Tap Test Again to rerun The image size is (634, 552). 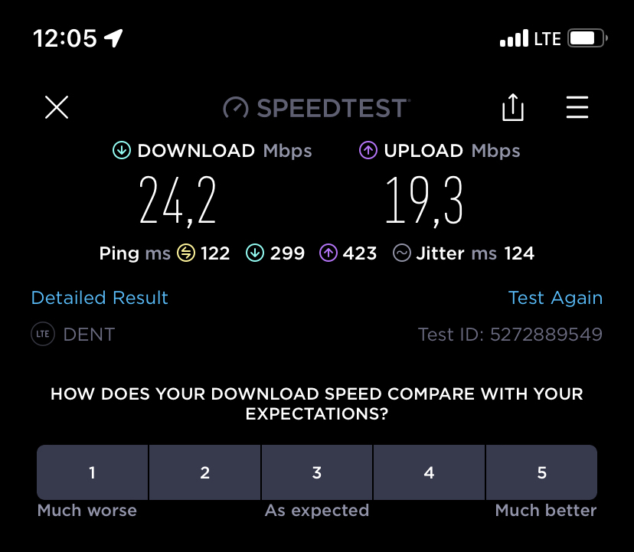coord(555,298)
